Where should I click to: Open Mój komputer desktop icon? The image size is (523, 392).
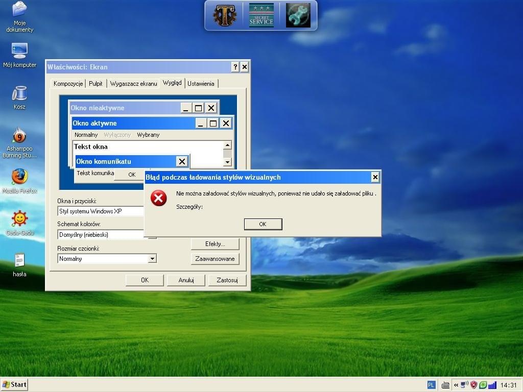coord(20,55)
